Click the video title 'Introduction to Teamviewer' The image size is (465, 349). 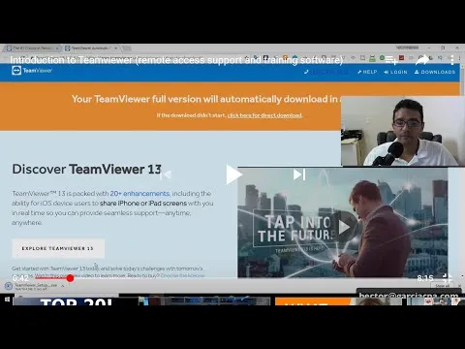coord(176,60)
